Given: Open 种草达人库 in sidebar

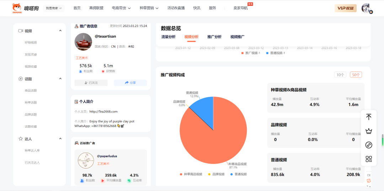Looking at the screenshot, I should (32, 150).
